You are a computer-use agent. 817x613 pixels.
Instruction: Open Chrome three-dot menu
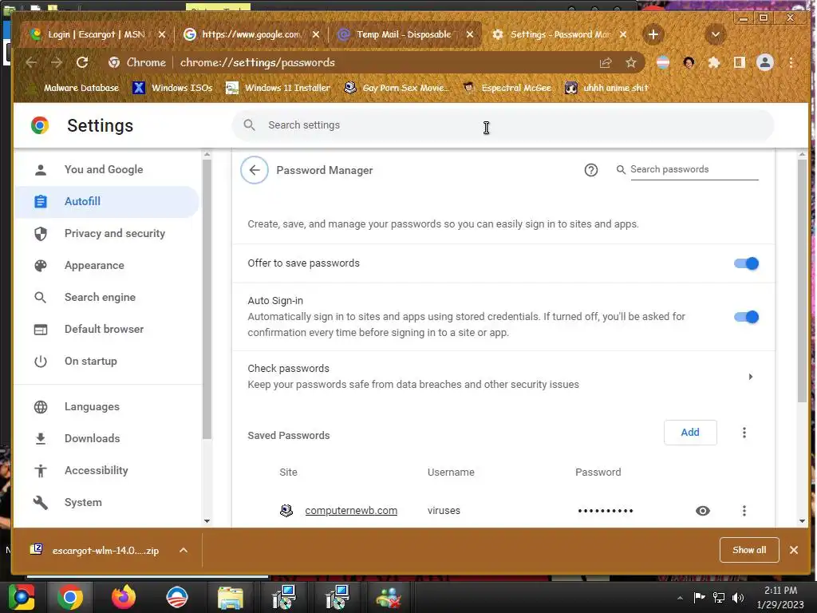791,62
